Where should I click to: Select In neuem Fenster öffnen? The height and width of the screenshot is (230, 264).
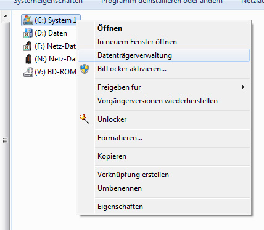point(137,42)
